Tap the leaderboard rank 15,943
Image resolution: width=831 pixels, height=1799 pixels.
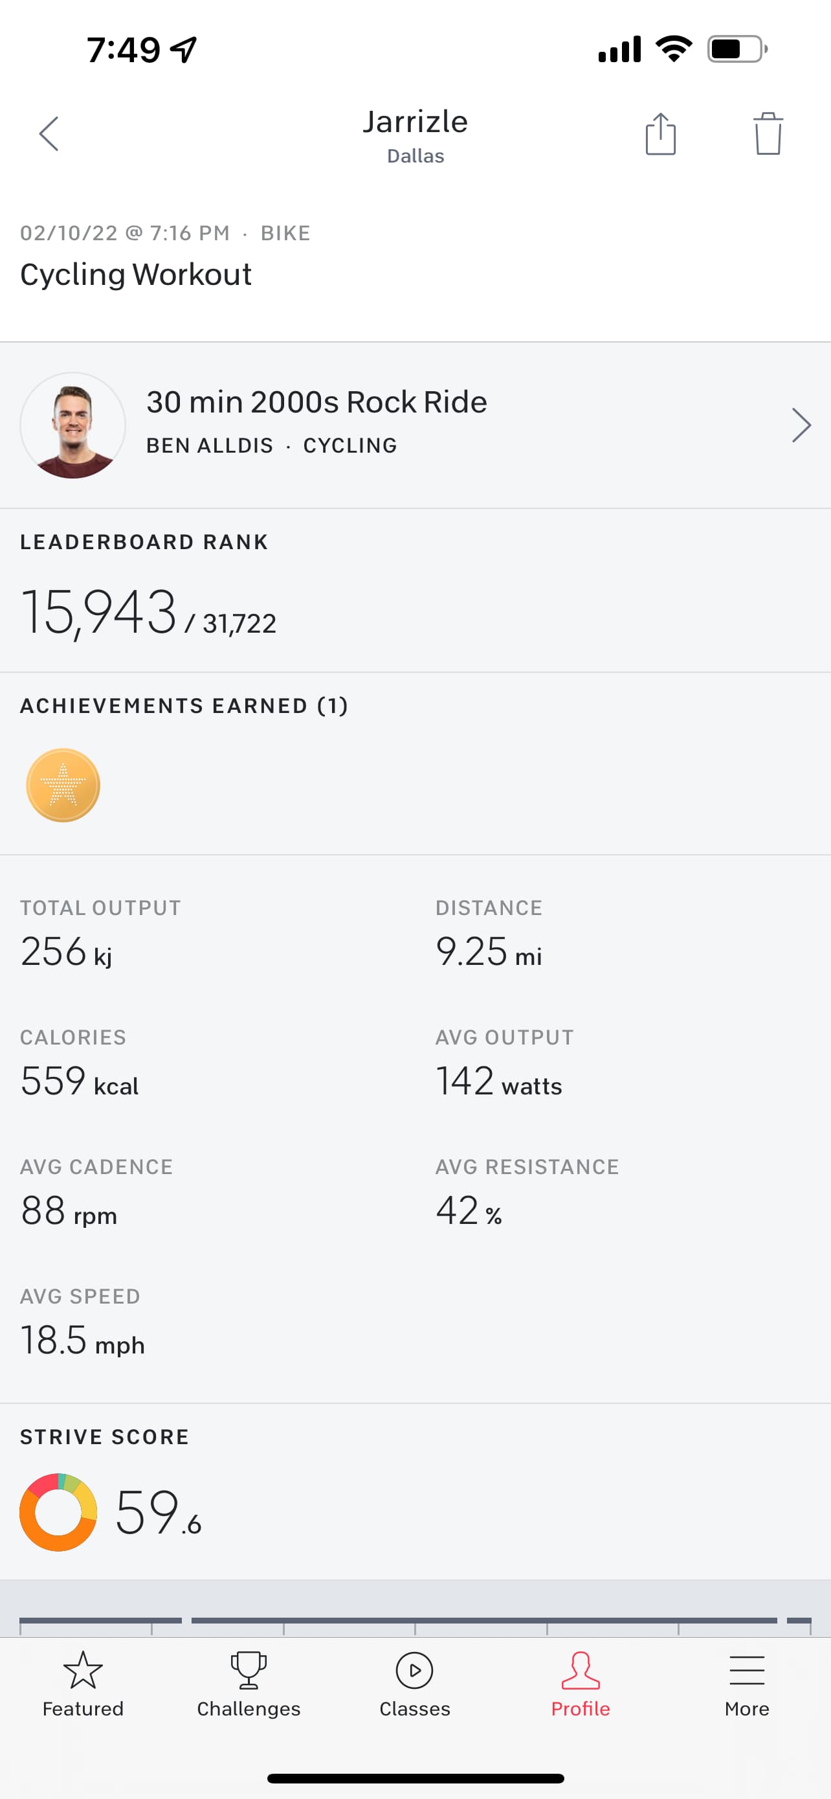pos(98,612)
